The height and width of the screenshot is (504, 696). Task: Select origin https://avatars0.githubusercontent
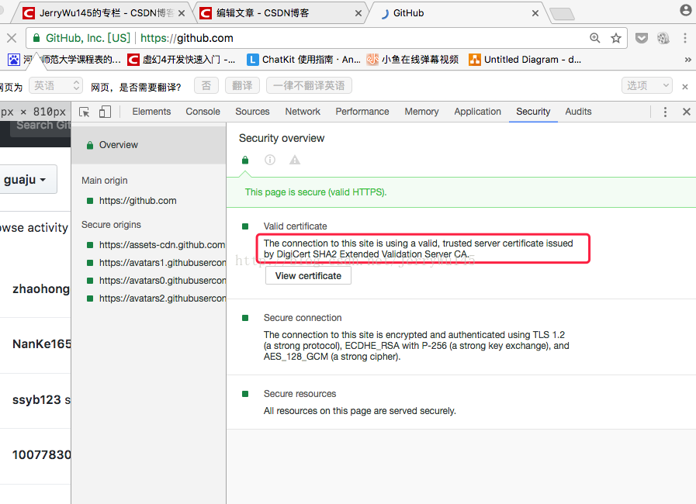155,281
